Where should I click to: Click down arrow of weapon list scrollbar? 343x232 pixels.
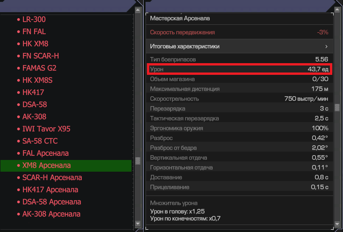point(138,224)
